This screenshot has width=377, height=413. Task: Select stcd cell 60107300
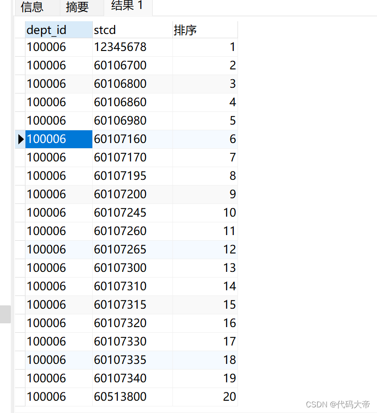132,268
